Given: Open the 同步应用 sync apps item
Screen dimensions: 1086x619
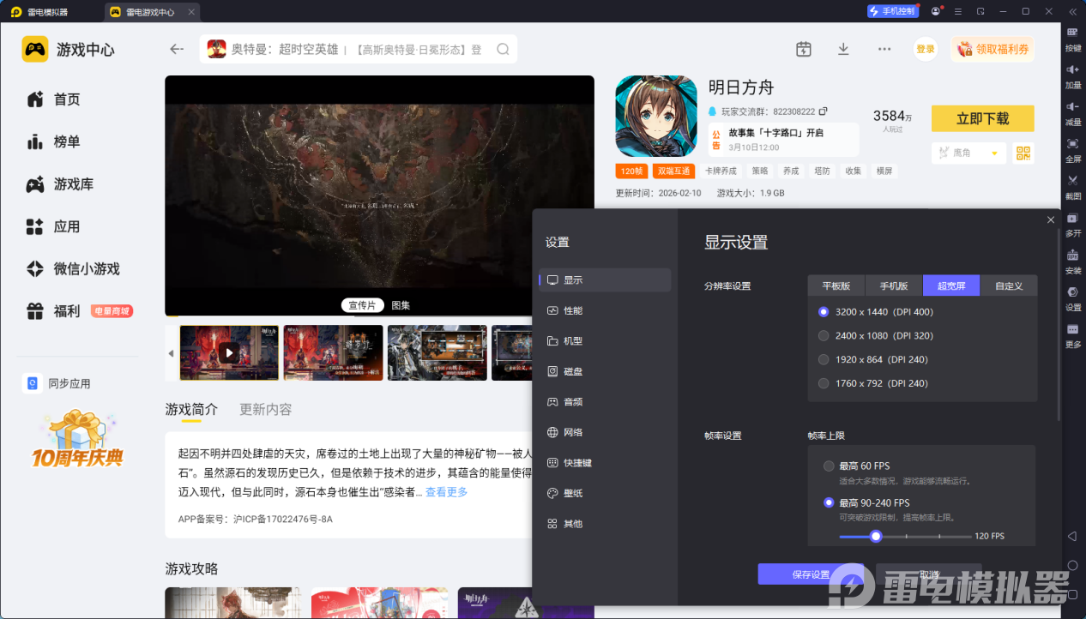Looking at the screenshot, I should [57, 383].
